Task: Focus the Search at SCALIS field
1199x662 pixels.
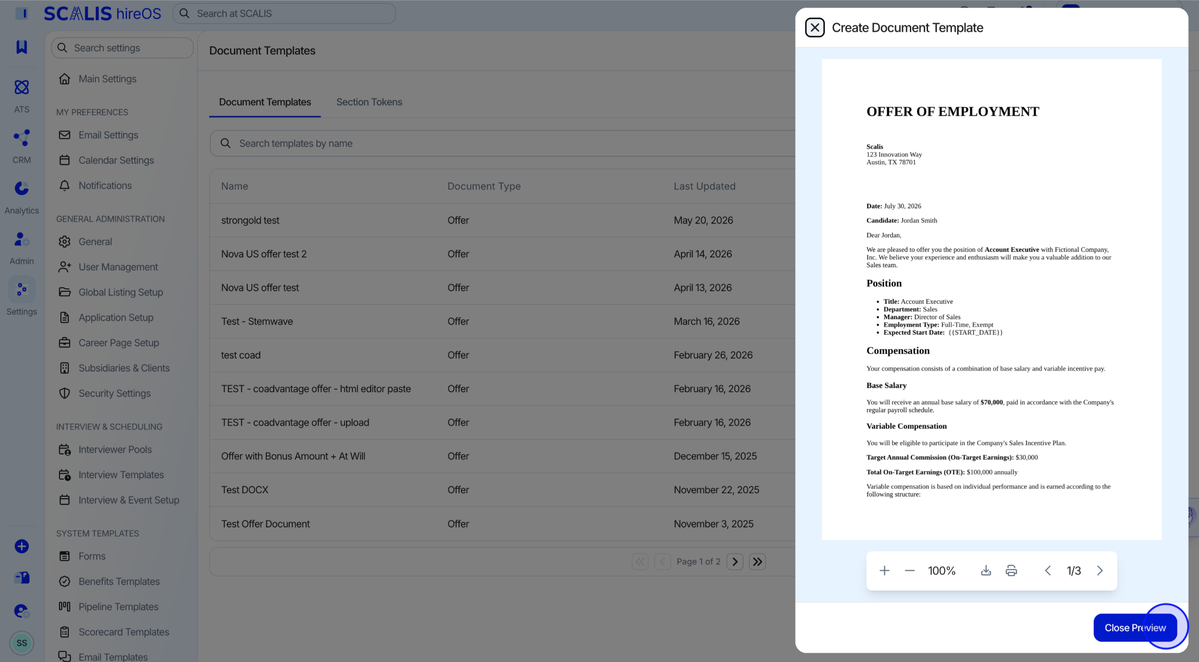Action: (x=284, y=14)
